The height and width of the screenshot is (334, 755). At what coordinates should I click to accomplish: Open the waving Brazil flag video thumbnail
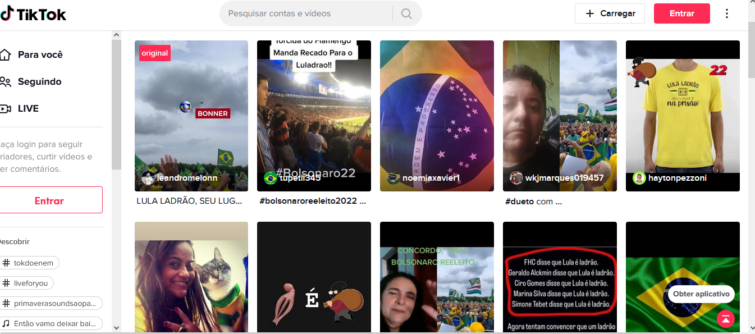click(683, 277)
